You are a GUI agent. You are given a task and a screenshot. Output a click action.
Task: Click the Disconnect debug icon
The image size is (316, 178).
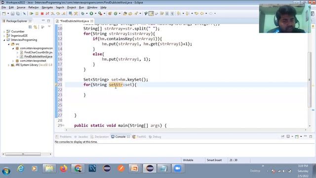(47, 13)
